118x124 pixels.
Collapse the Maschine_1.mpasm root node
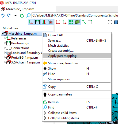coord(2,34)
